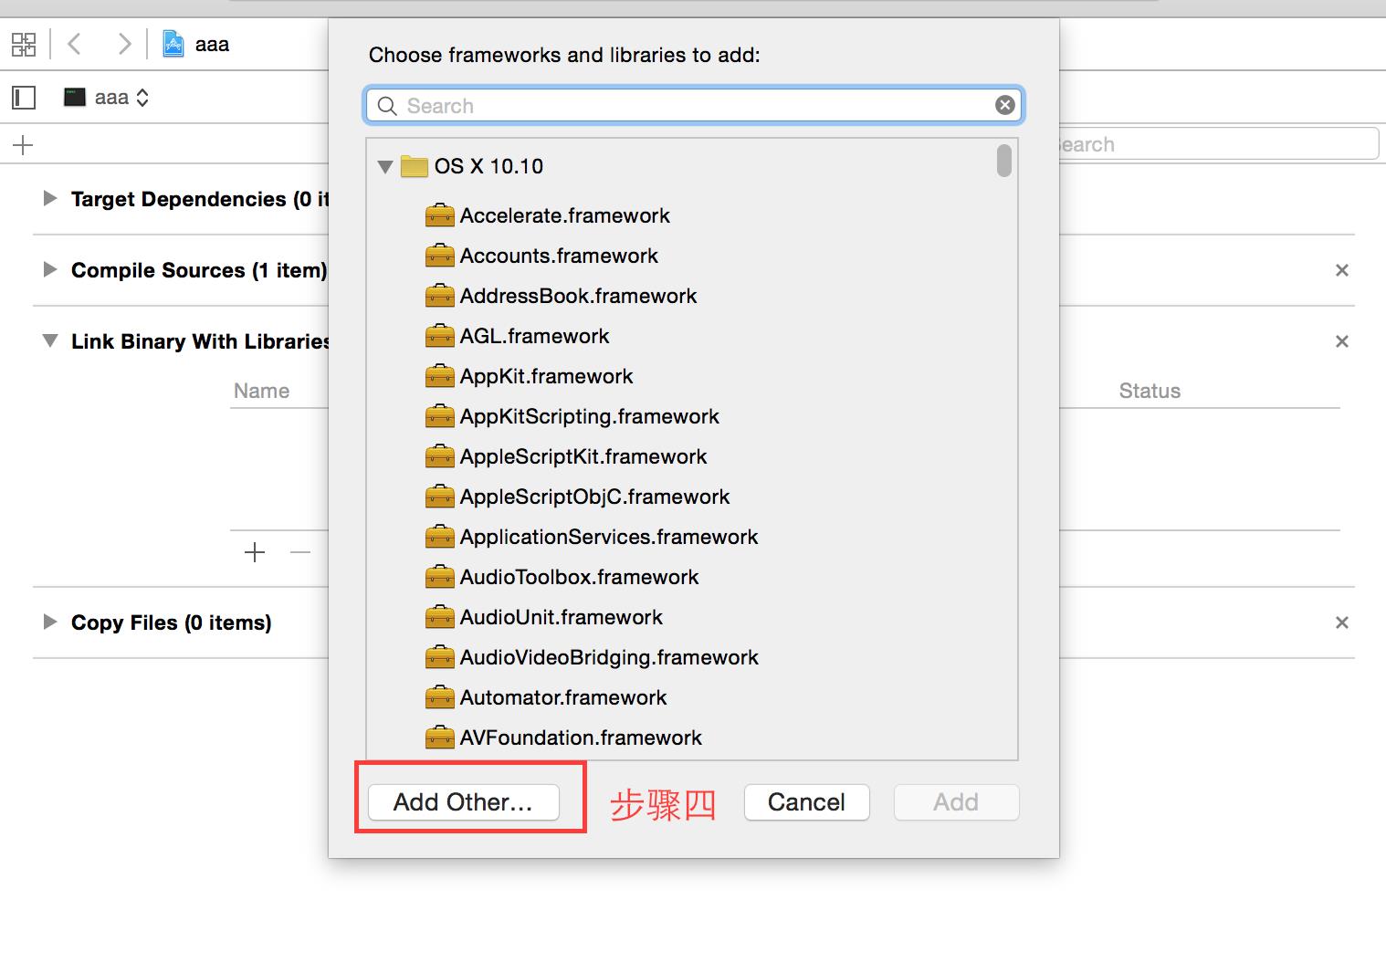The width and height of the screenshot is (1386, 973).
Task: Select Automator.framework
Action: tap(563, 697)
